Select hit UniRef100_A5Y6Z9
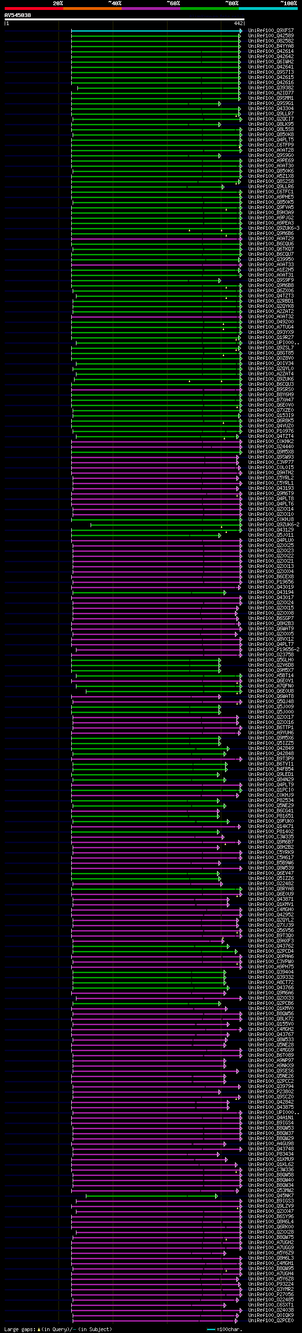 (x=271, y=1253)
